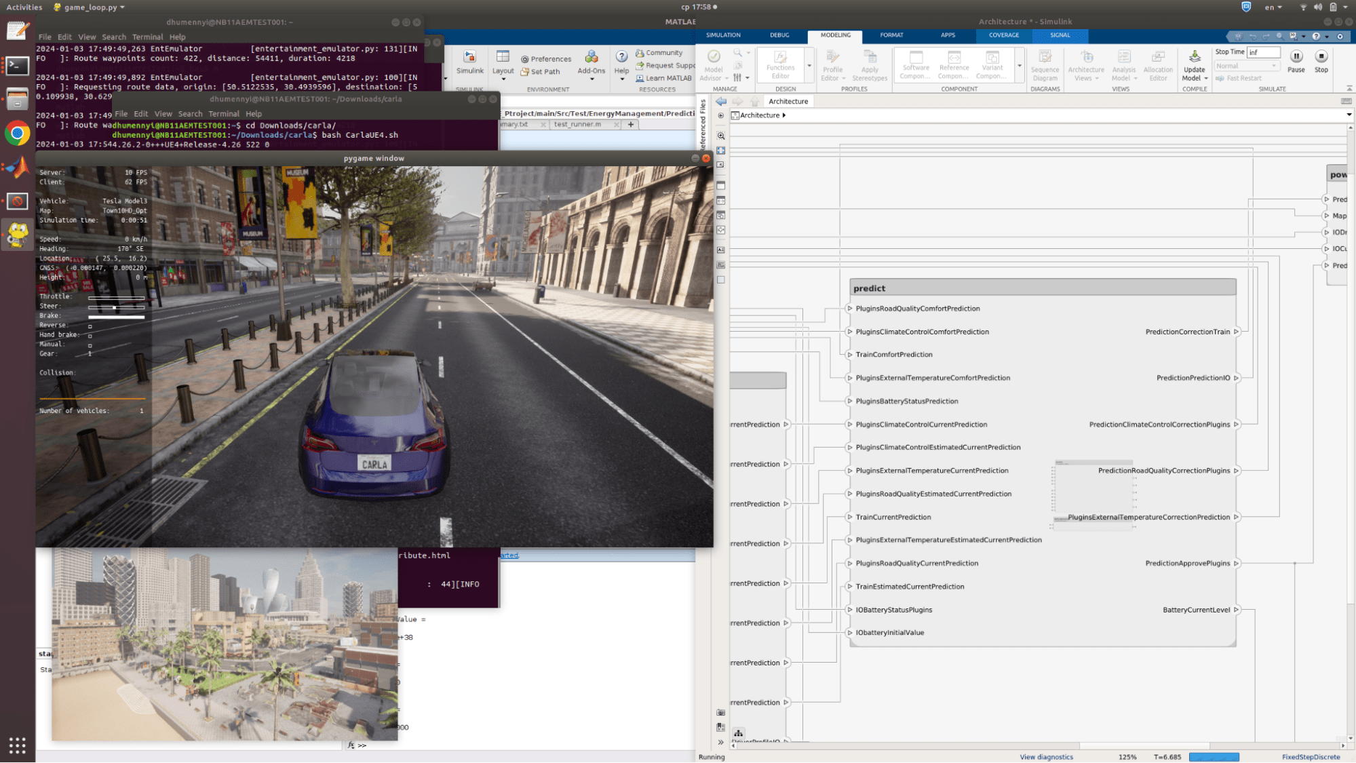The image size is (1356, 763).
Task: Add an annotation from the palette
Action: 721,250
